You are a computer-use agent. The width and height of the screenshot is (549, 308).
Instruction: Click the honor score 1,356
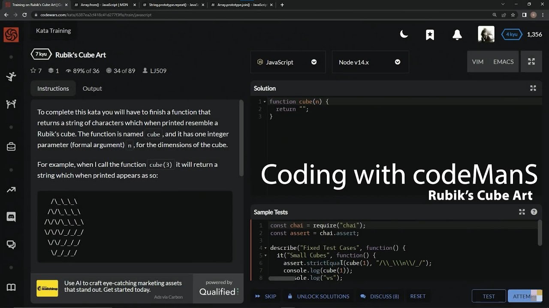[x=534, y=34]
